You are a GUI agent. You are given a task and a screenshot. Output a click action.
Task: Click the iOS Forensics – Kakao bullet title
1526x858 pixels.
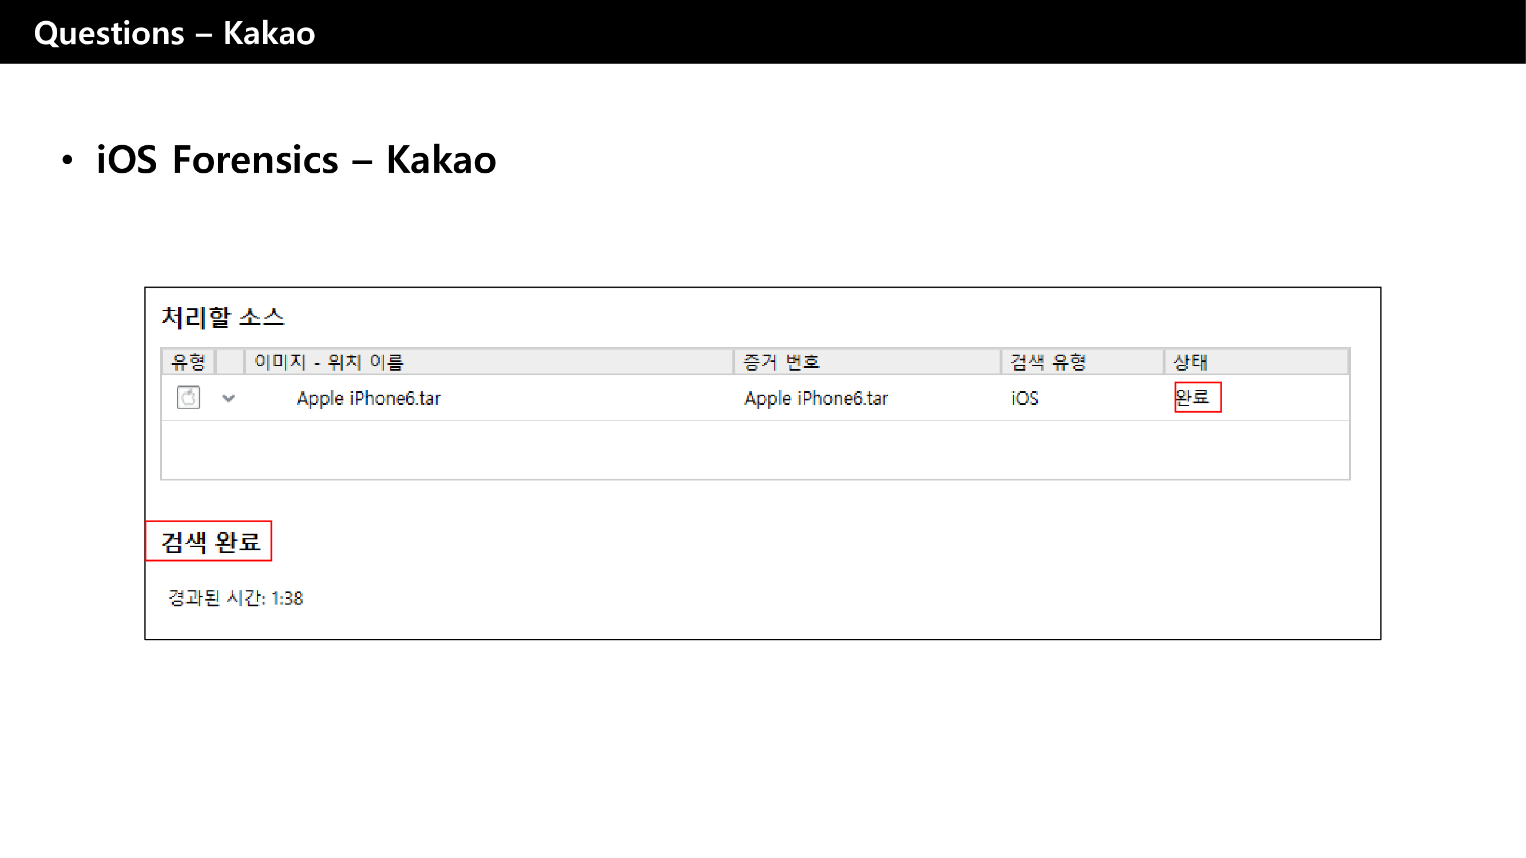click(x=296, y=159)
